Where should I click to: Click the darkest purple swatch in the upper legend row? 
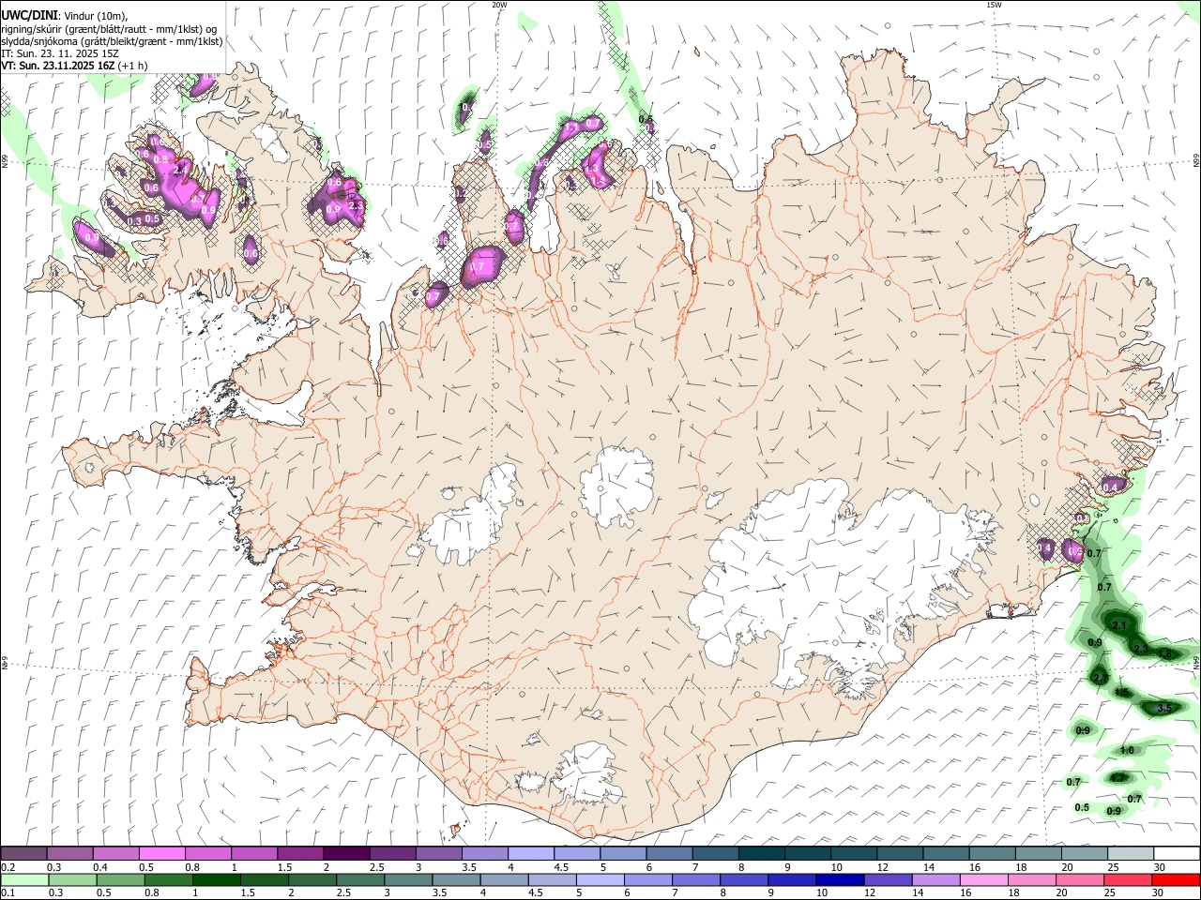[x=345, y=853]
